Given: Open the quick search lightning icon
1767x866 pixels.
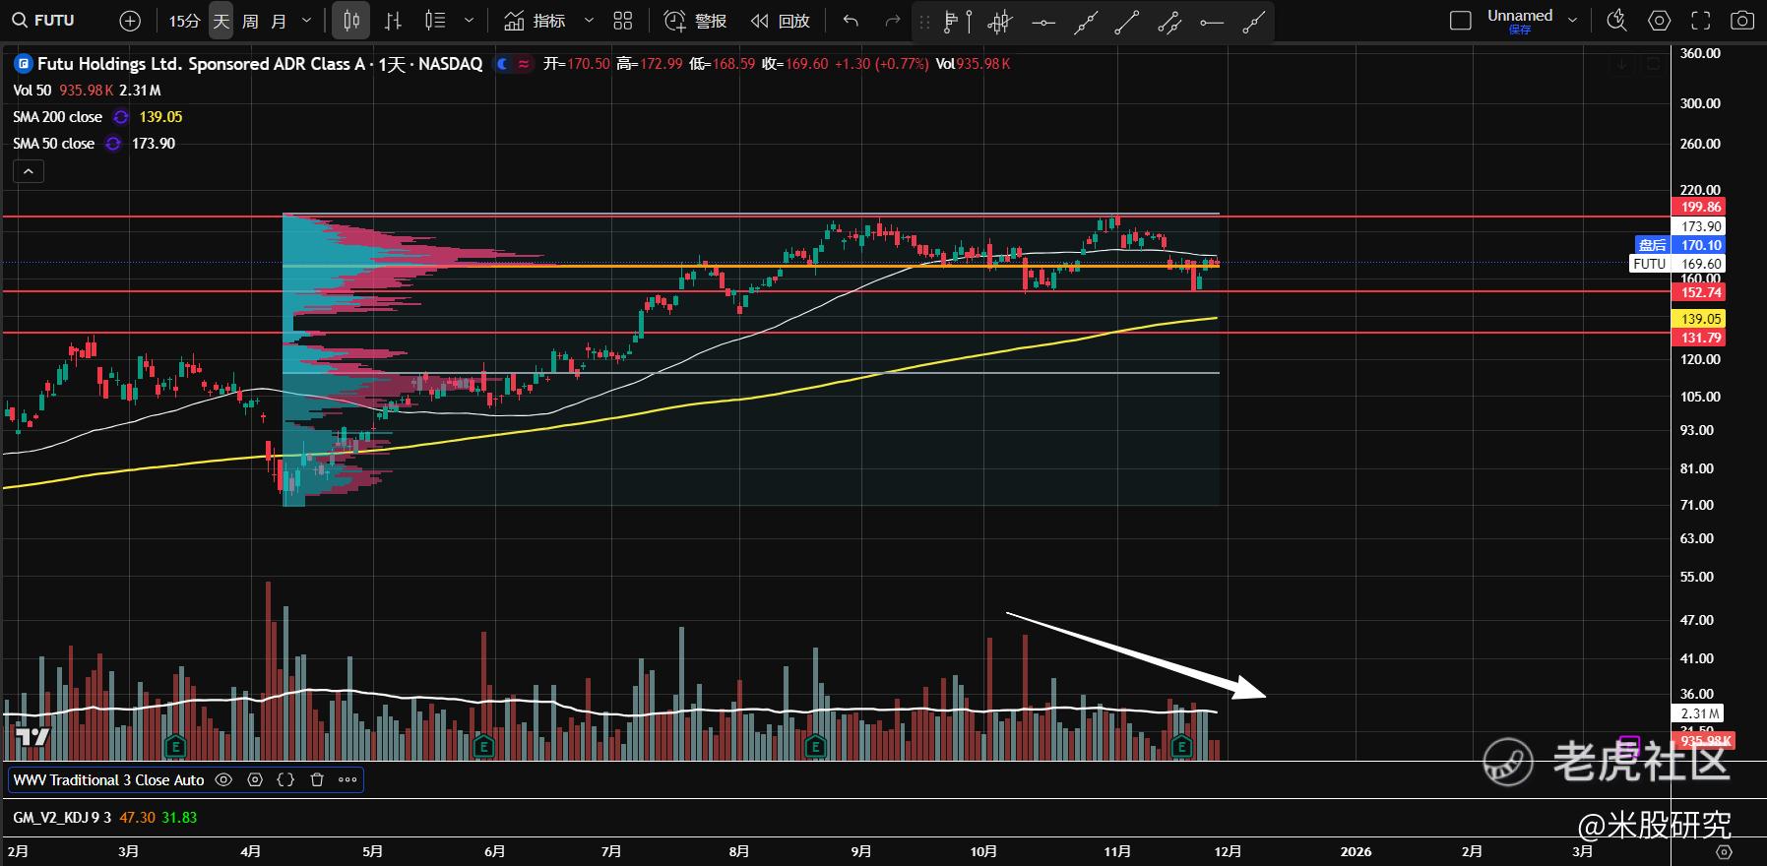Looking at the screenshot, I should [1616, 20].
